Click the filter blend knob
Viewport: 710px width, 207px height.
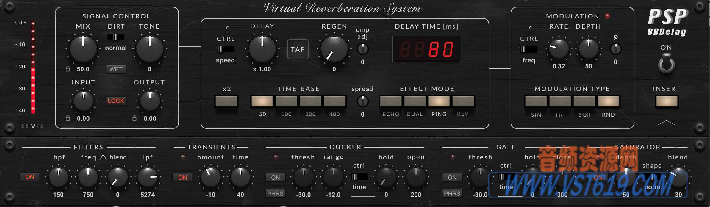(x=118, y=177)
